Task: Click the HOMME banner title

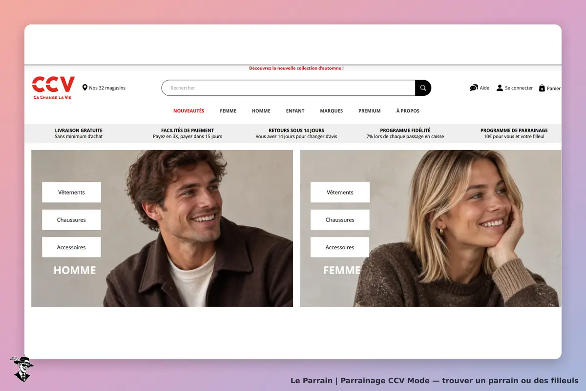Action: click(75, 270)
